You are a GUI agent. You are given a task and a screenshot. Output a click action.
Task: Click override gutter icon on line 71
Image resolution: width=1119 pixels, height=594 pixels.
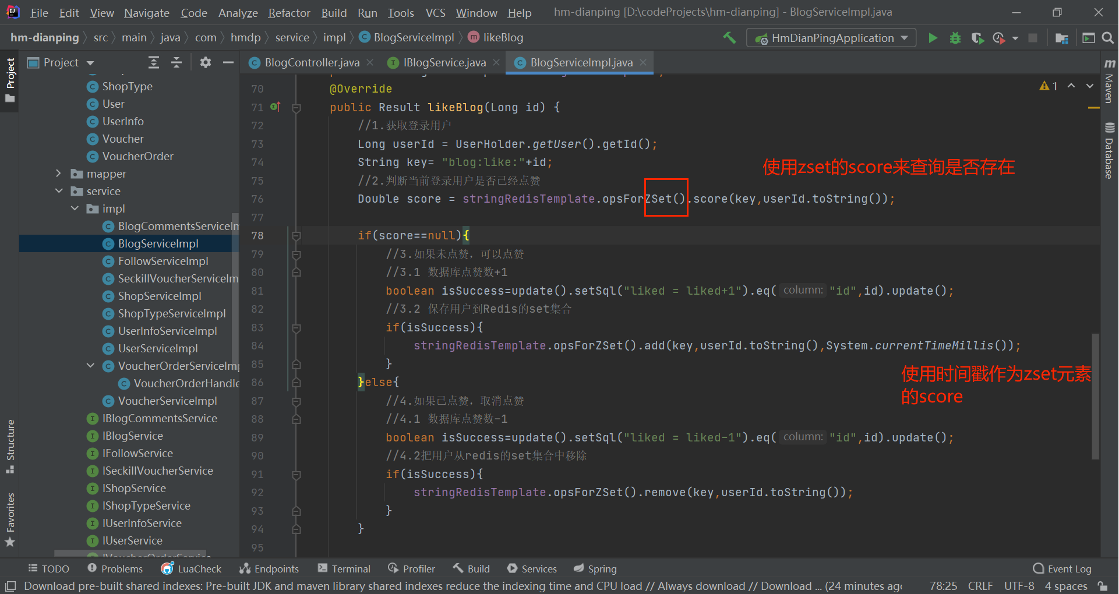(x=276, y=107)
